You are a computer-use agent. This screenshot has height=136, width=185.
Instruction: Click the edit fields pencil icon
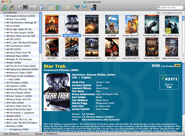tap(68, 7)
